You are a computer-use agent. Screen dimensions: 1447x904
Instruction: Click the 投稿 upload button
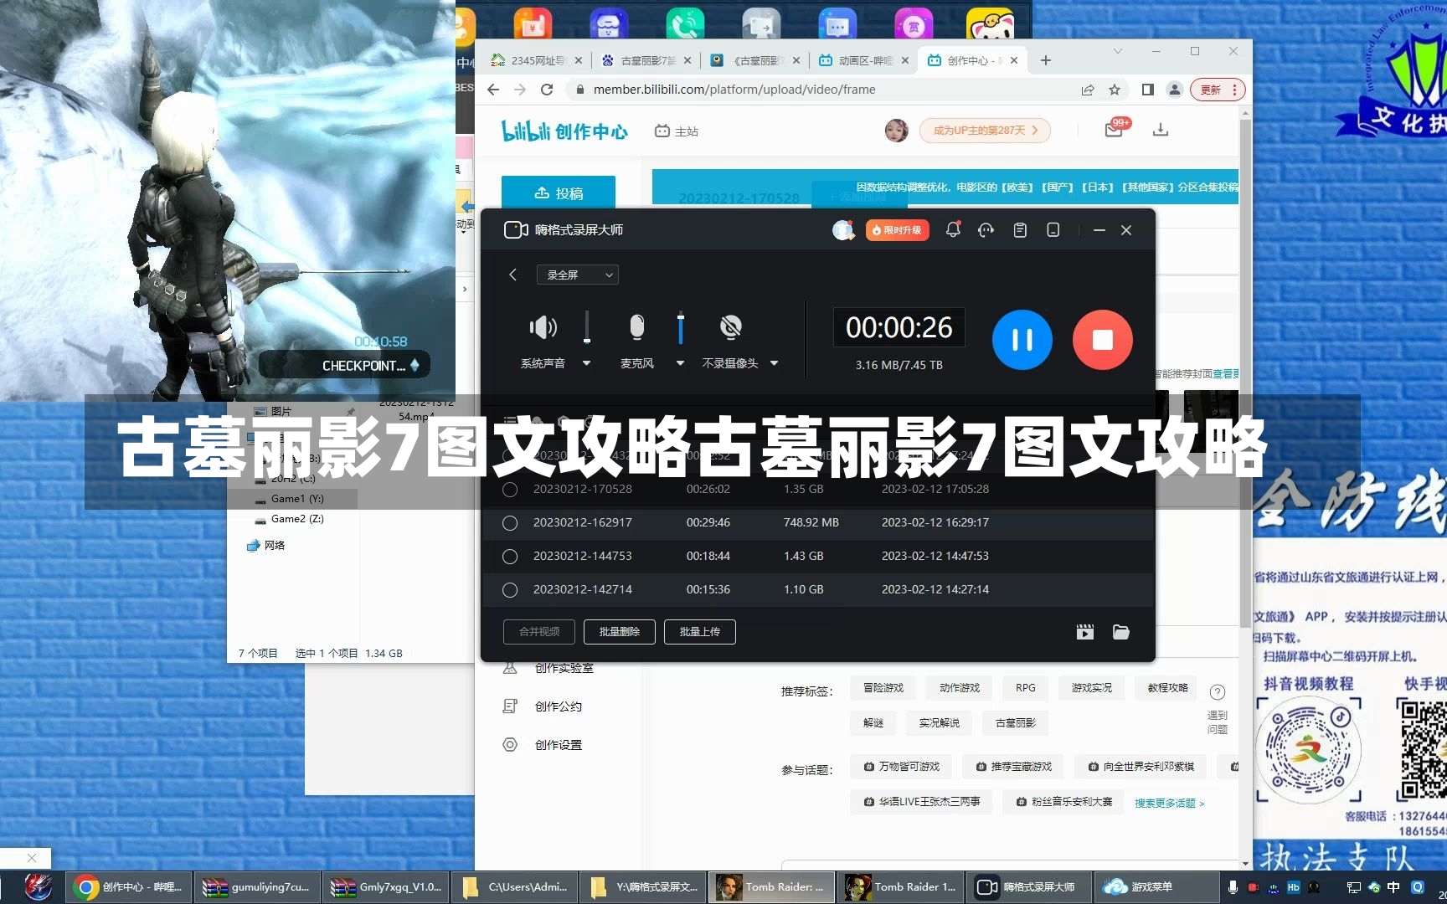pyautogui.click(x=559, y=193)
